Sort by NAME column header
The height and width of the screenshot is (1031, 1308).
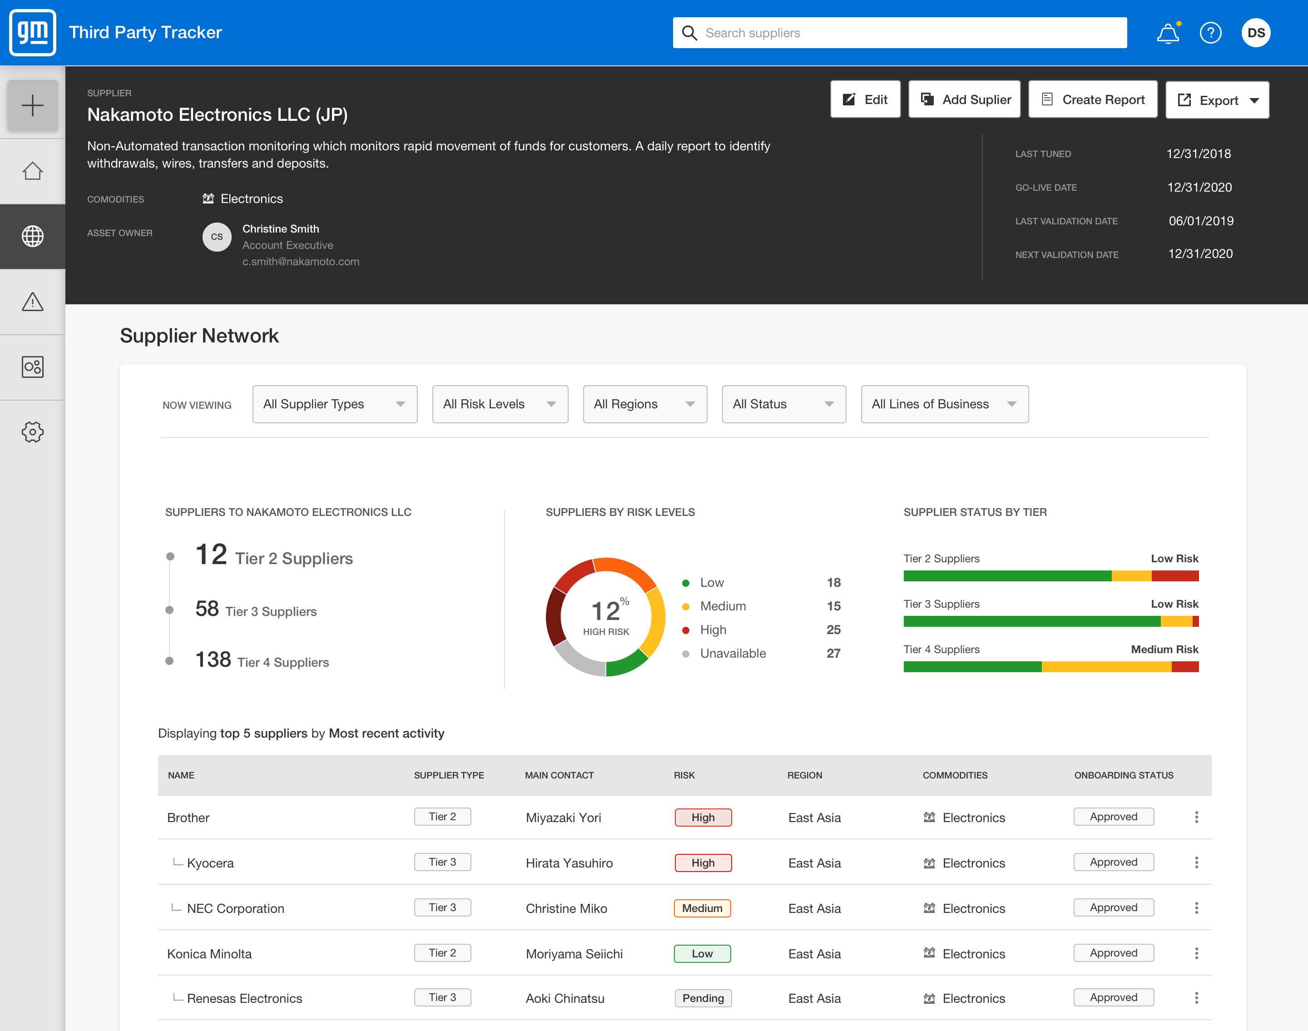pyautogui.click(x=181, y=775)
